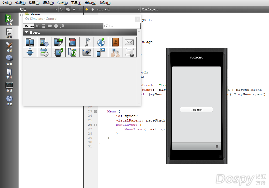Switch to Debug mode with bug icon
269x188 pixels.
pyautogui.click(x=9, y=60)
